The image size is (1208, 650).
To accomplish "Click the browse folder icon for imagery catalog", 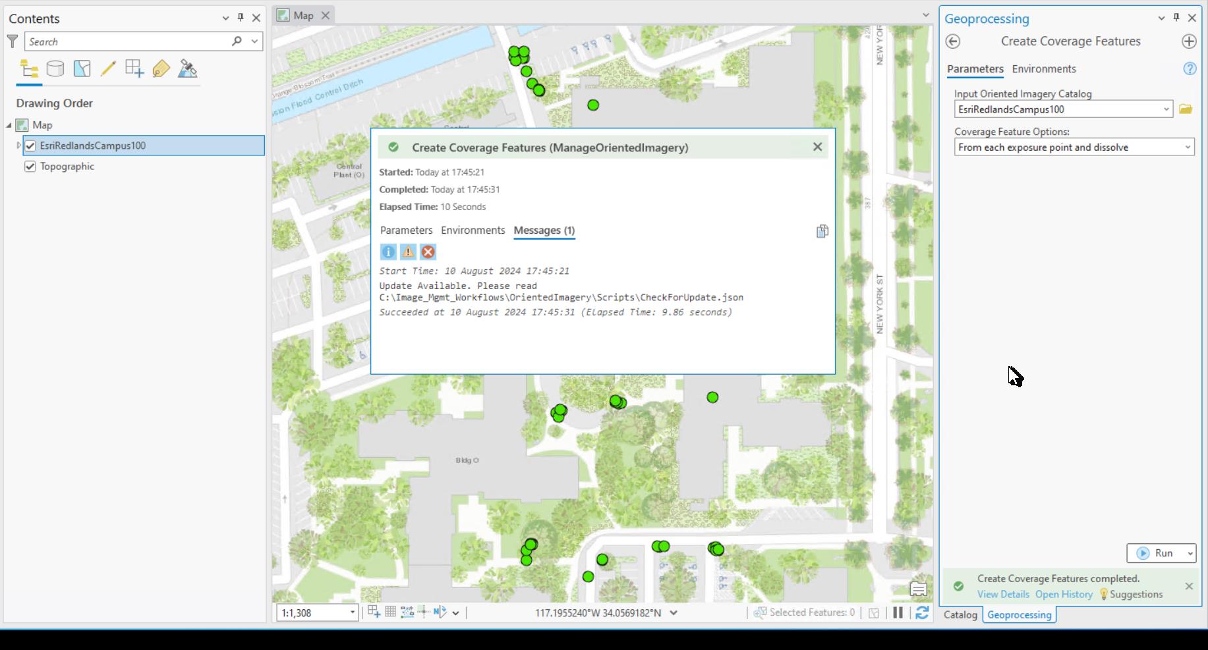I will [1185, 109].
